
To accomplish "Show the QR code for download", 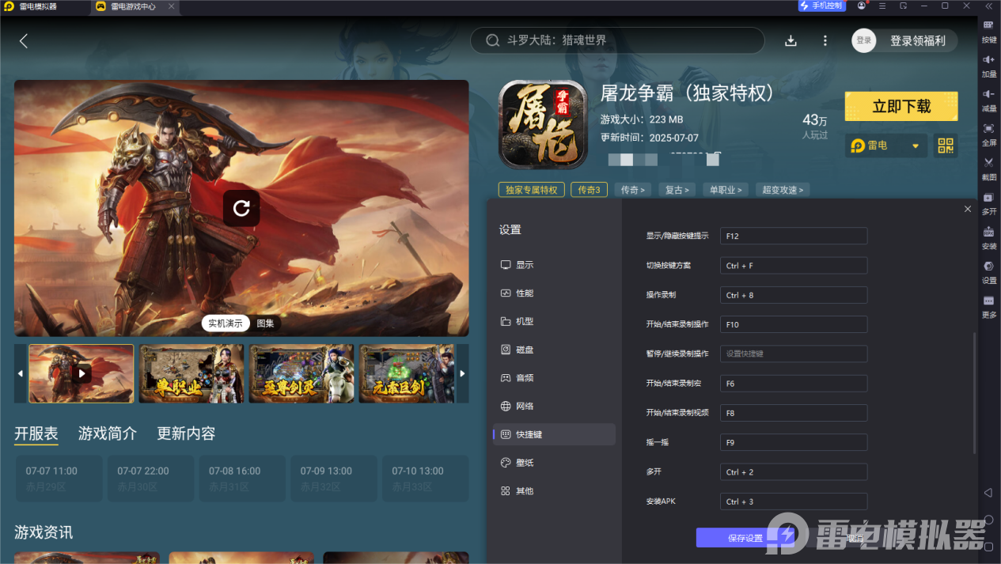I will click(x=946, y=146).
